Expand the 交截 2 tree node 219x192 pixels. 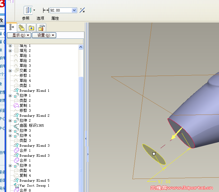(10, 71)
